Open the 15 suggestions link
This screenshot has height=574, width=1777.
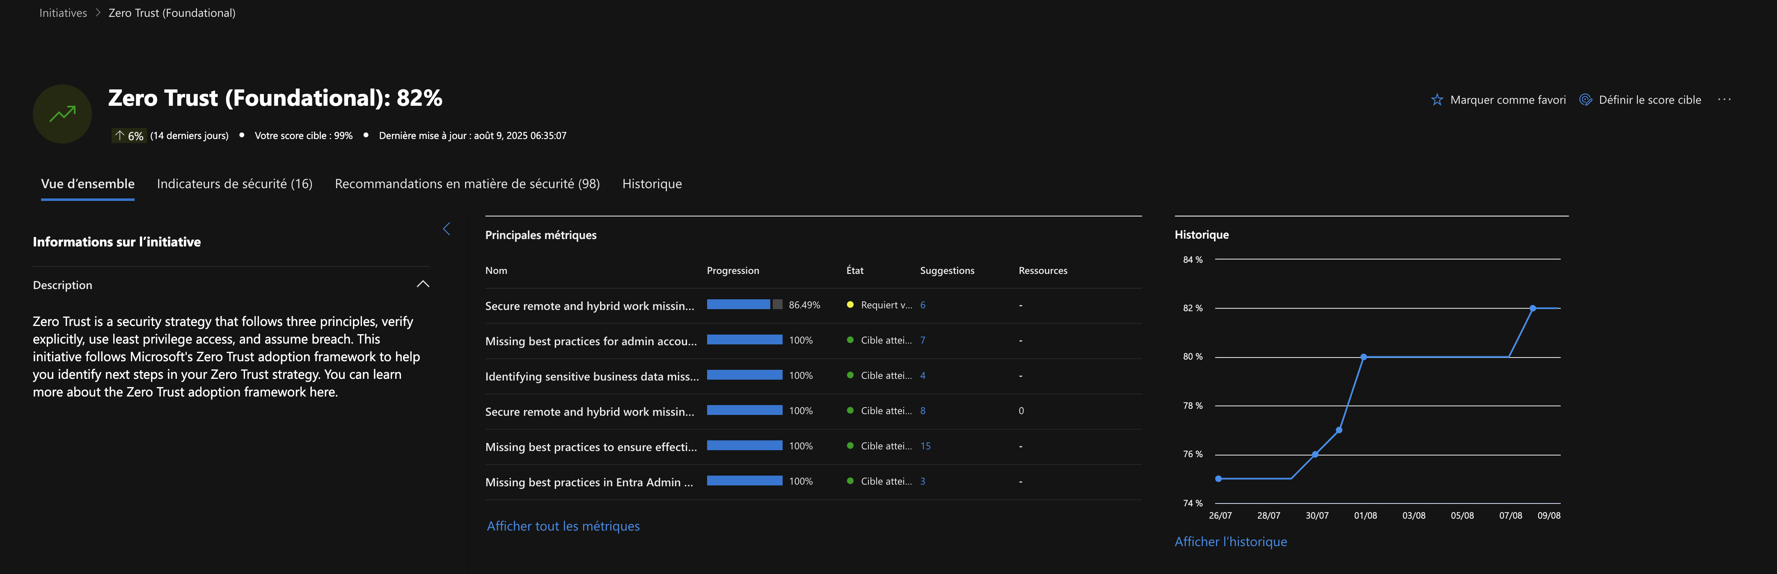coord(926,446)
